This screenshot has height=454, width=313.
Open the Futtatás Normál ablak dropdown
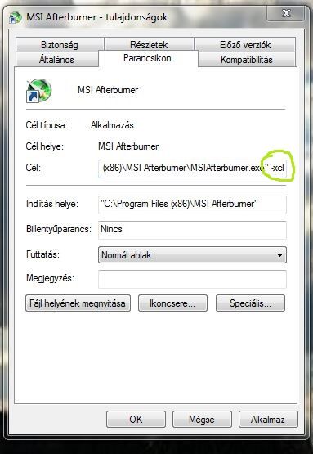[192, 254]
